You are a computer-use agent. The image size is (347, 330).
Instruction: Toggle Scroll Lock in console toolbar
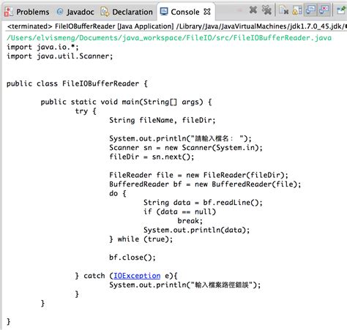[x=297, y=10]
